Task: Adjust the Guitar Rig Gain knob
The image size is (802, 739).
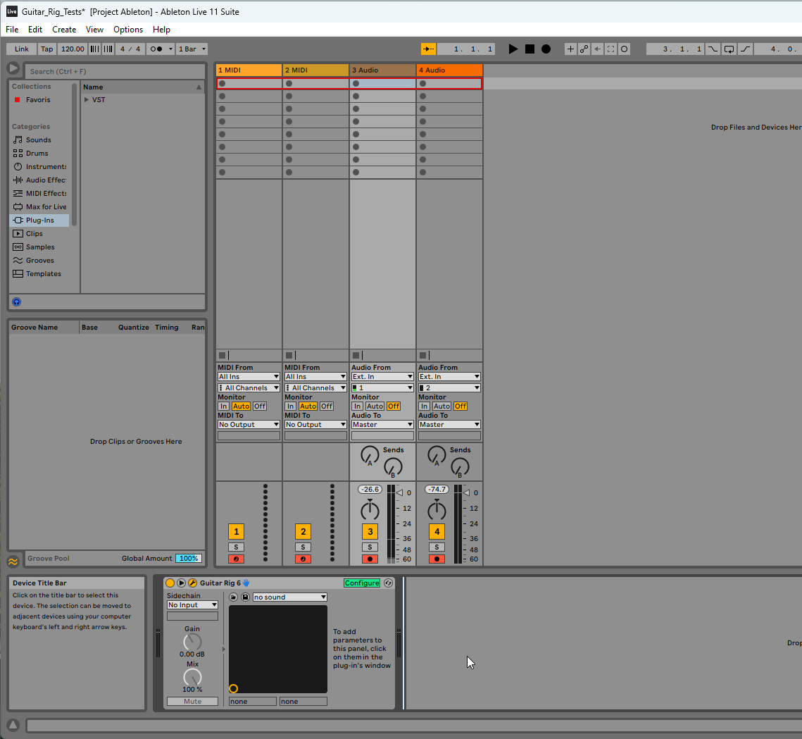Action: click(x=192, y=642)
